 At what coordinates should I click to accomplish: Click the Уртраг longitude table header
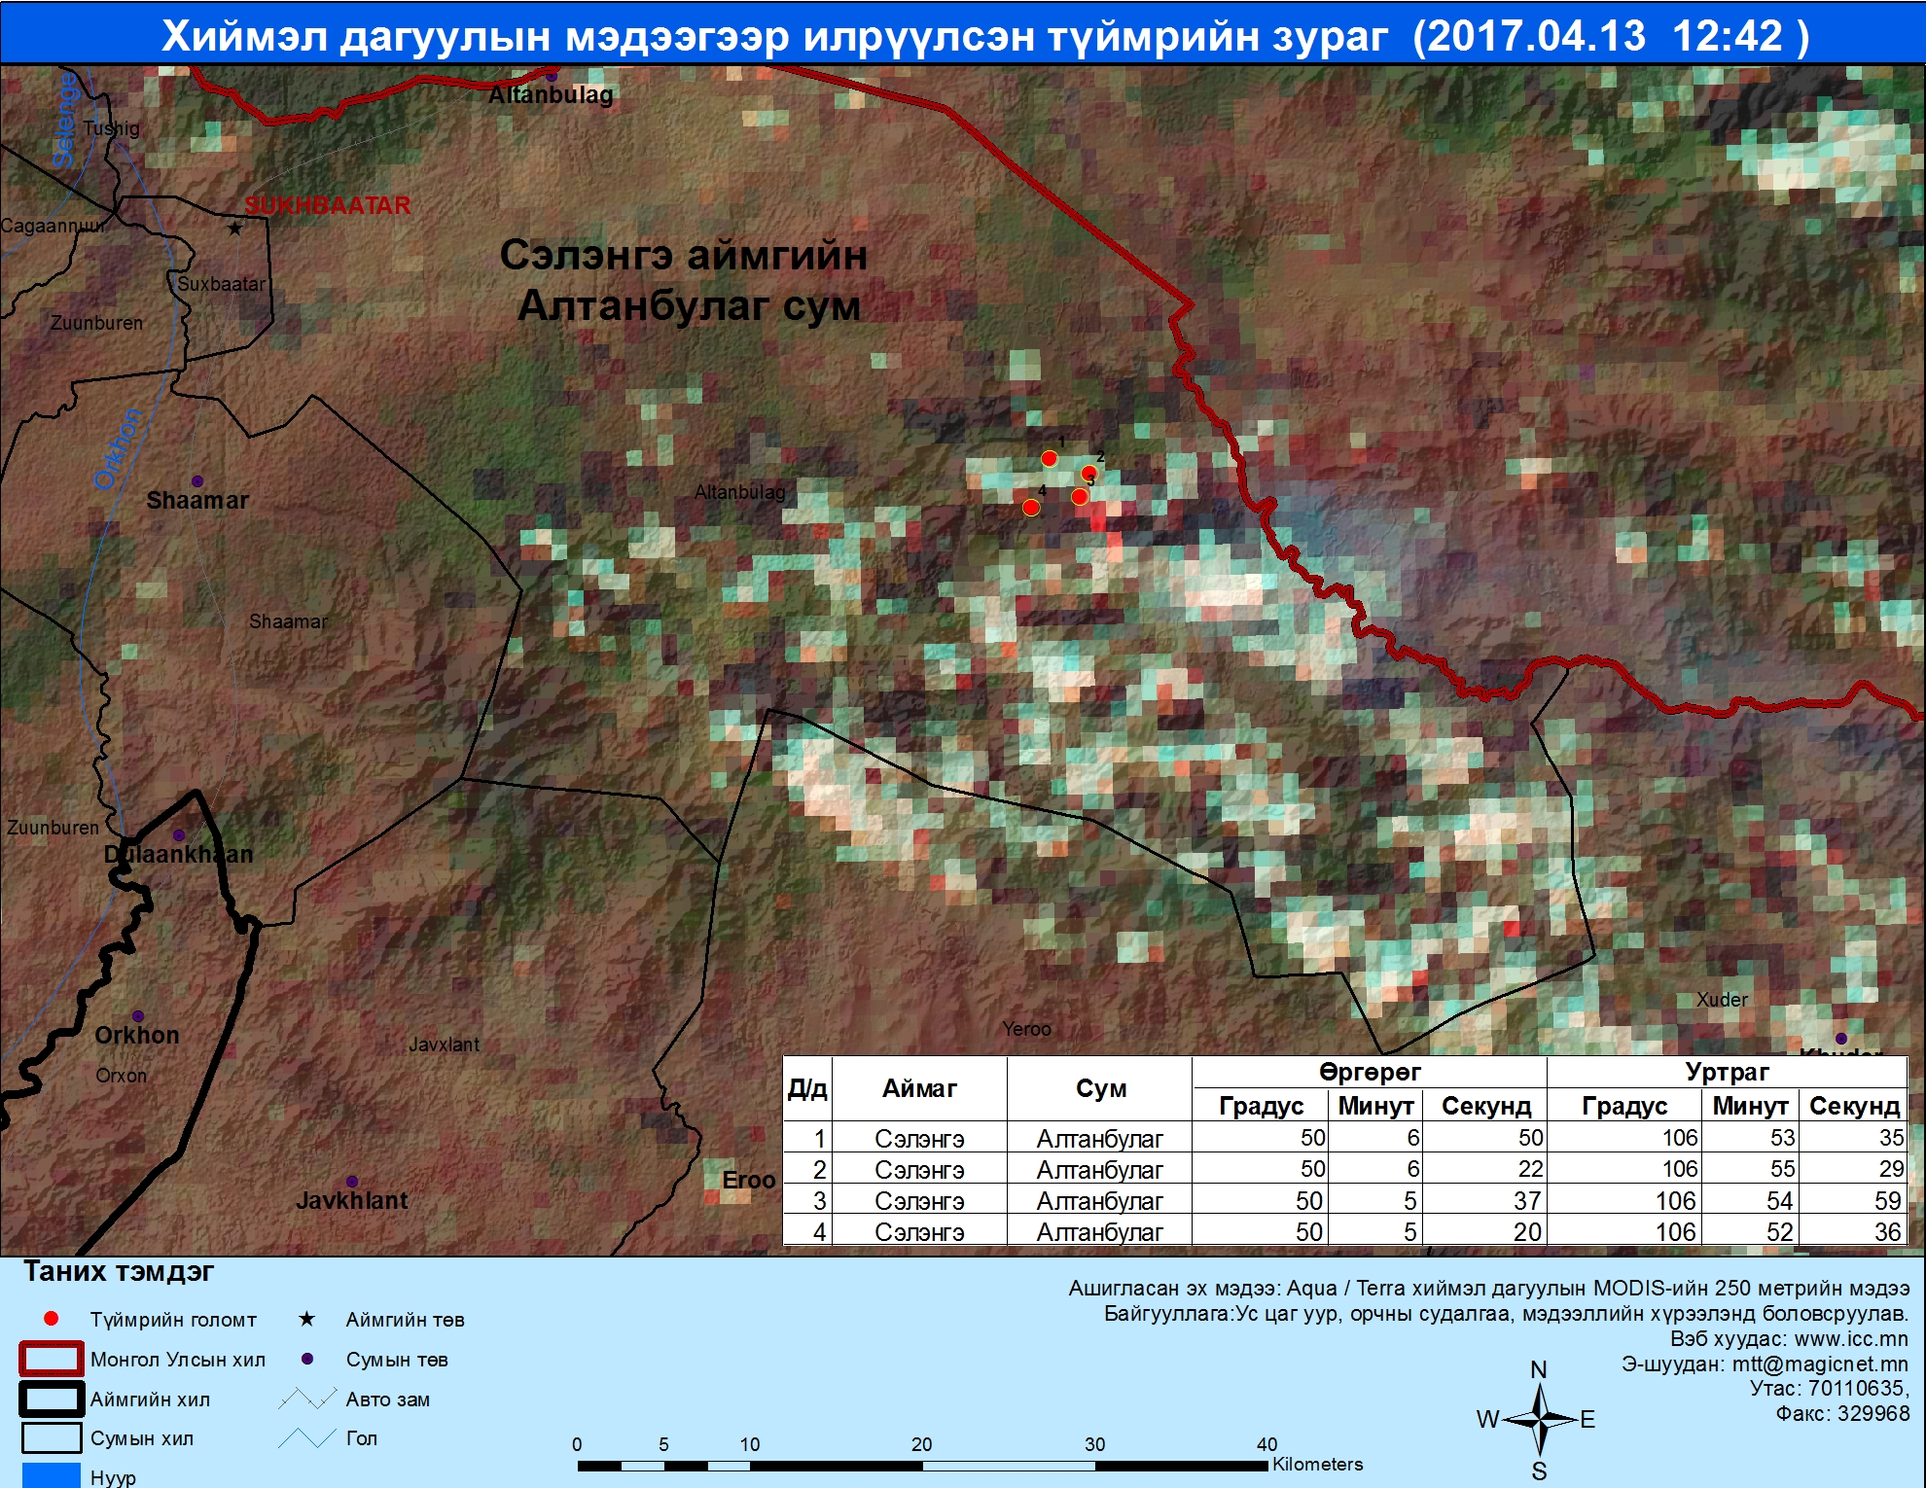[1727, 1072]
